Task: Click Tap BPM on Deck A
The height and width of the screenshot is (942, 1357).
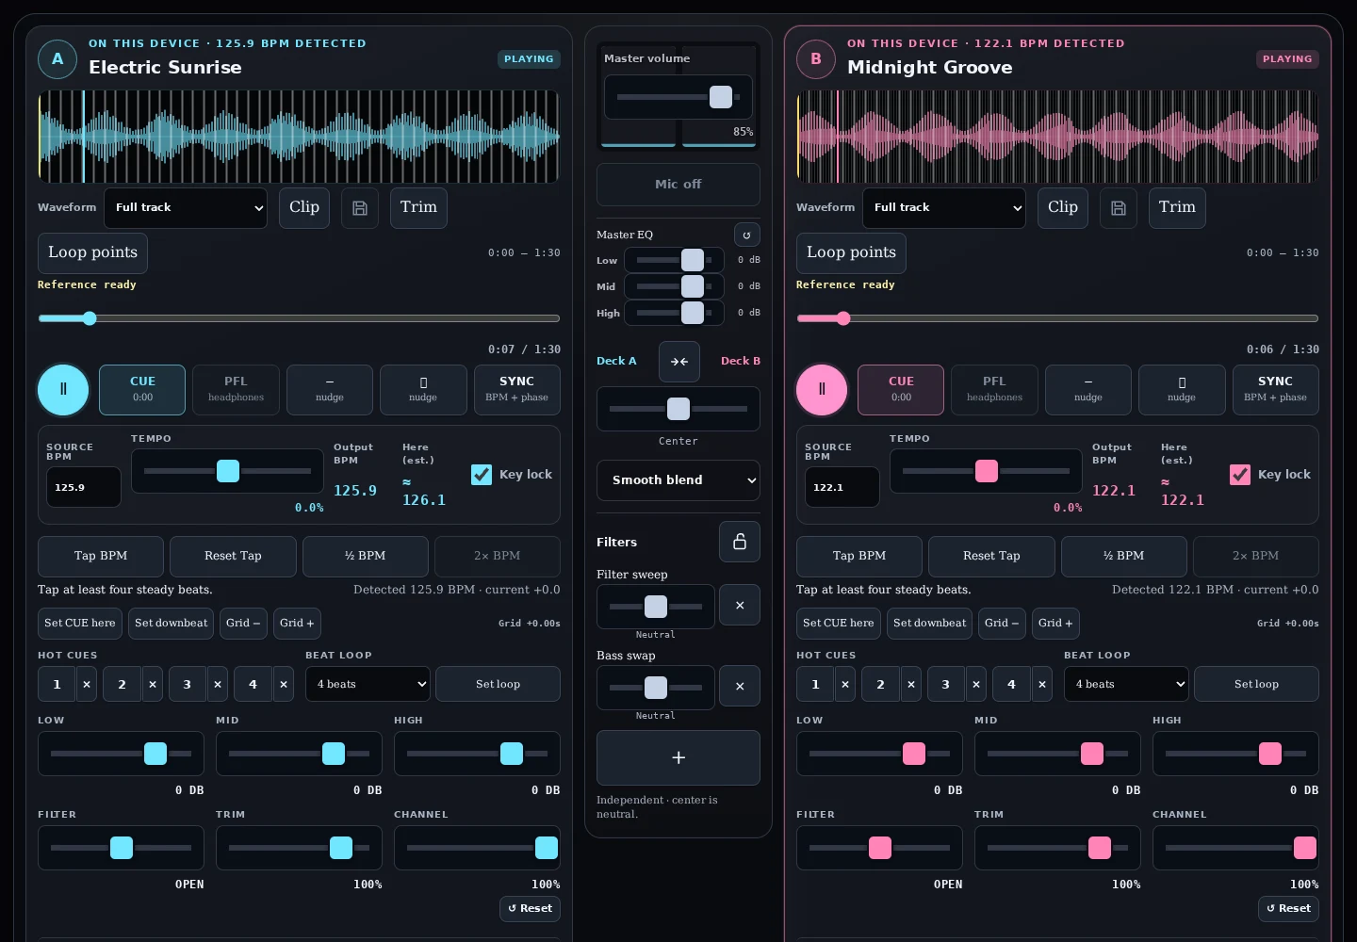Action: [x=101, y=557]
